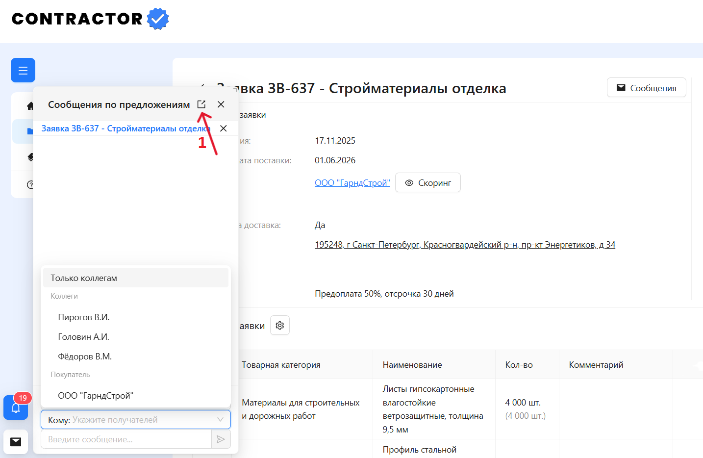This screenshot has width=703, height=458.
Task: Open the ООО "ГарндСтрой" company link
Action: 352,183
